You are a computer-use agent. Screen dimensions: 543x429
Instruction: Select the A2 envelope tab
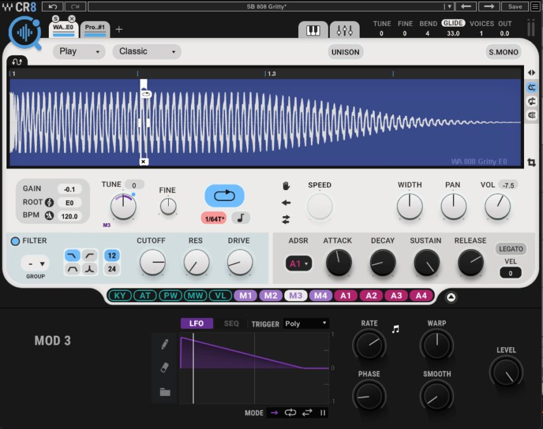[371, 296]
